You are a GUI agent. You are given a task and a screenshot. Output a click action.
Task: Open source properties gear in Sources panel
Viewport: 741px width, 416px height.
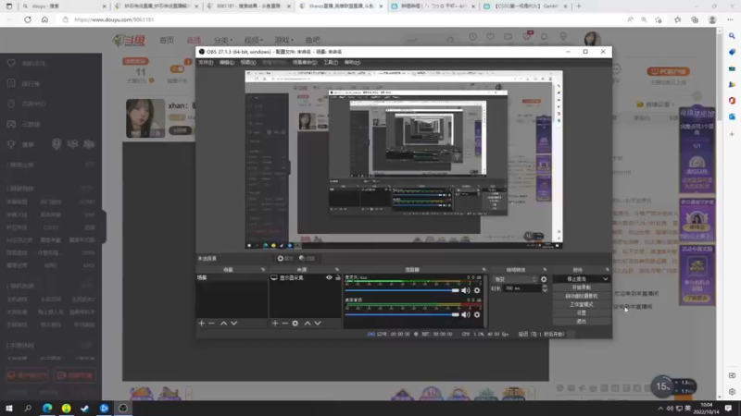click(295, 323)
